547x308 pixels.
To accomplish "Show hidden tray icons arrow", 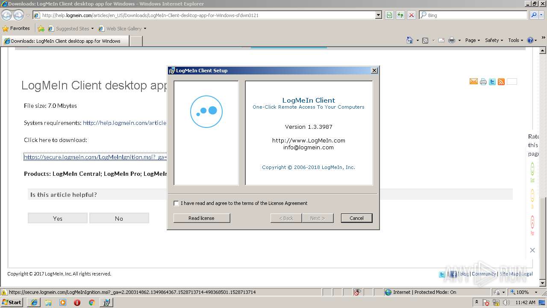I will [476, 302].
